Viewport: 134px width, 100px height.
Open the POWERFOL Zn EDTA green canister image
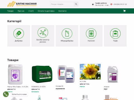(42, 74)
